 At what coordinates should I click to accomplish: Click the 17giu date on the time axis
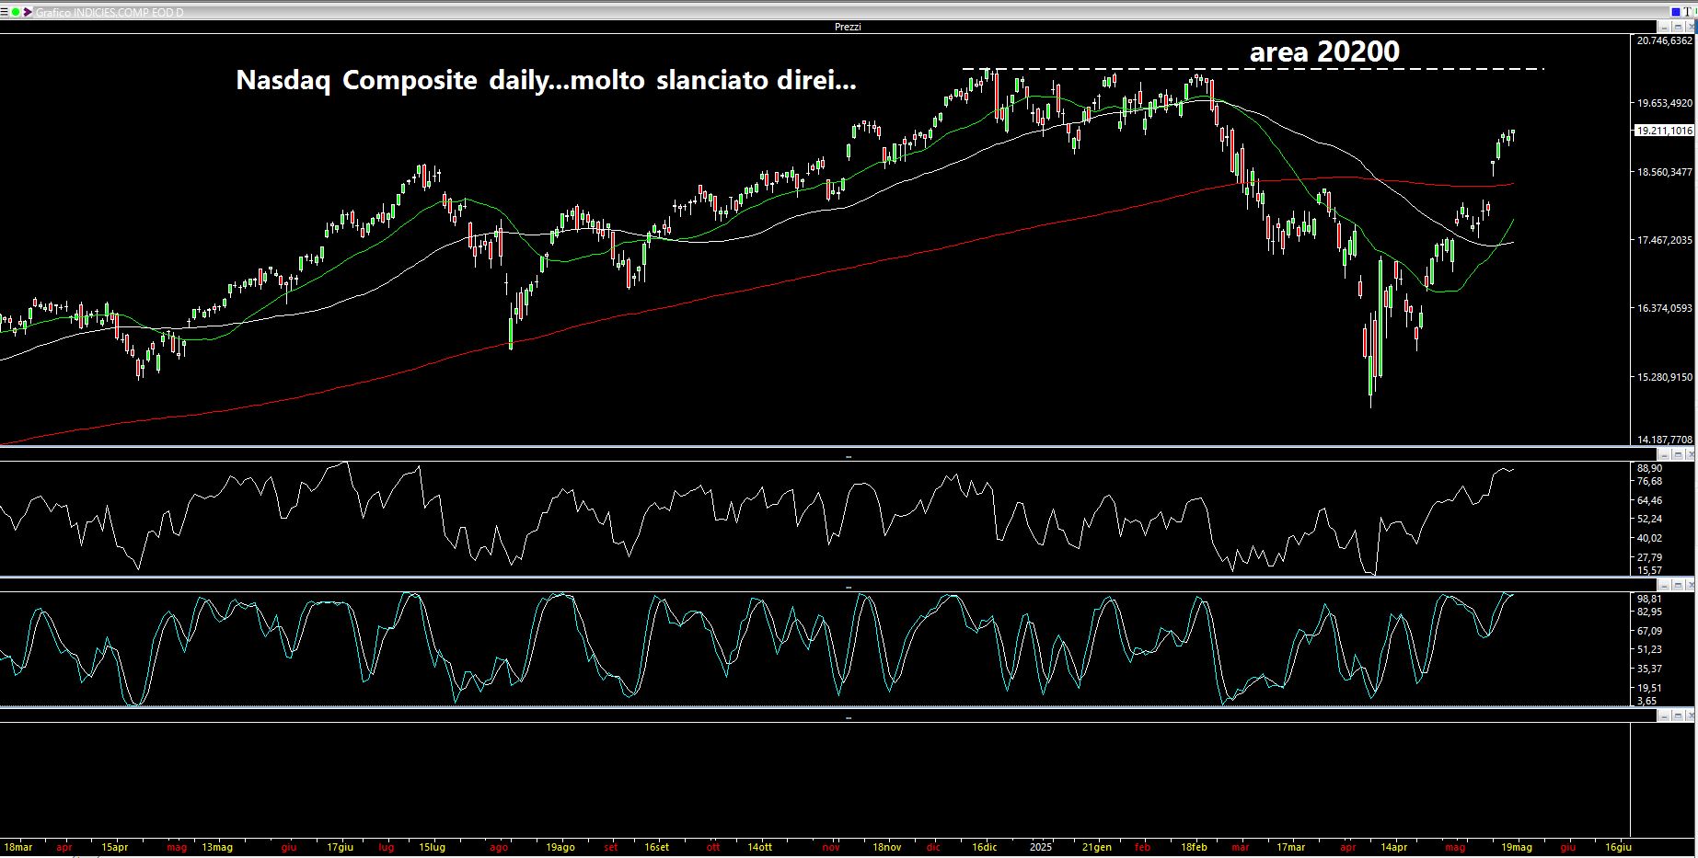340,847
